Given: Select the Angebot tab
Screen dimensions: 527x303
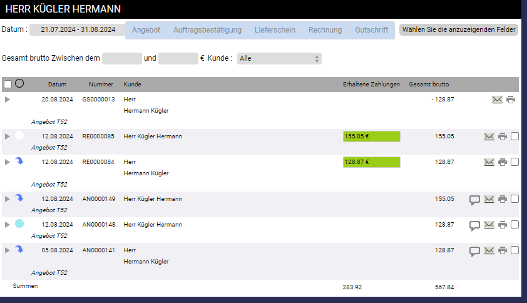Looking at the screenshot, I should coord(146,30).
